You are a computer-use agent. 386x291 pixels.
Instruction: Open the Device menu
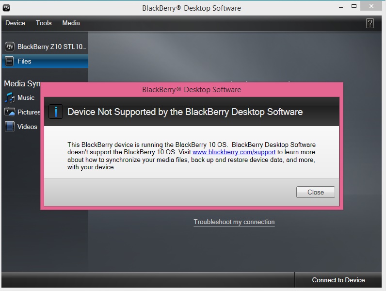(15, 23)
